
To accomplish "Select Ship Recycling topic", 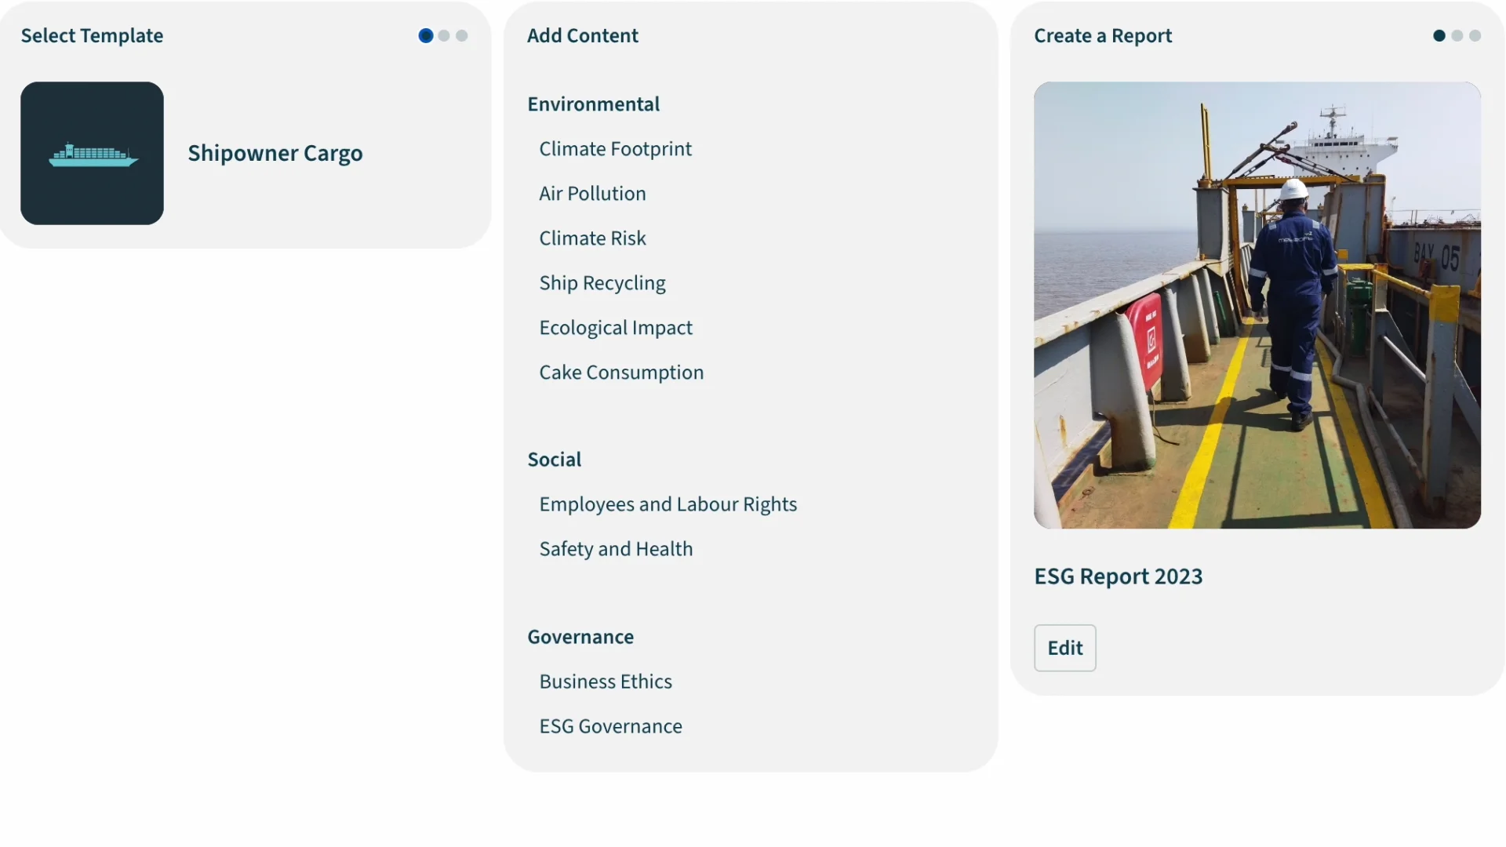I will (x=602, y=283).
